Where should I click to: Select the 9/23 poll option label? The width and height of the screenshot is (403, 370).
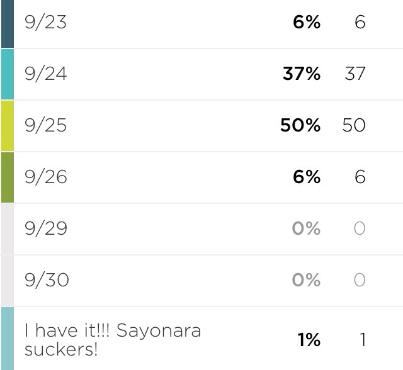coord(46,23)
